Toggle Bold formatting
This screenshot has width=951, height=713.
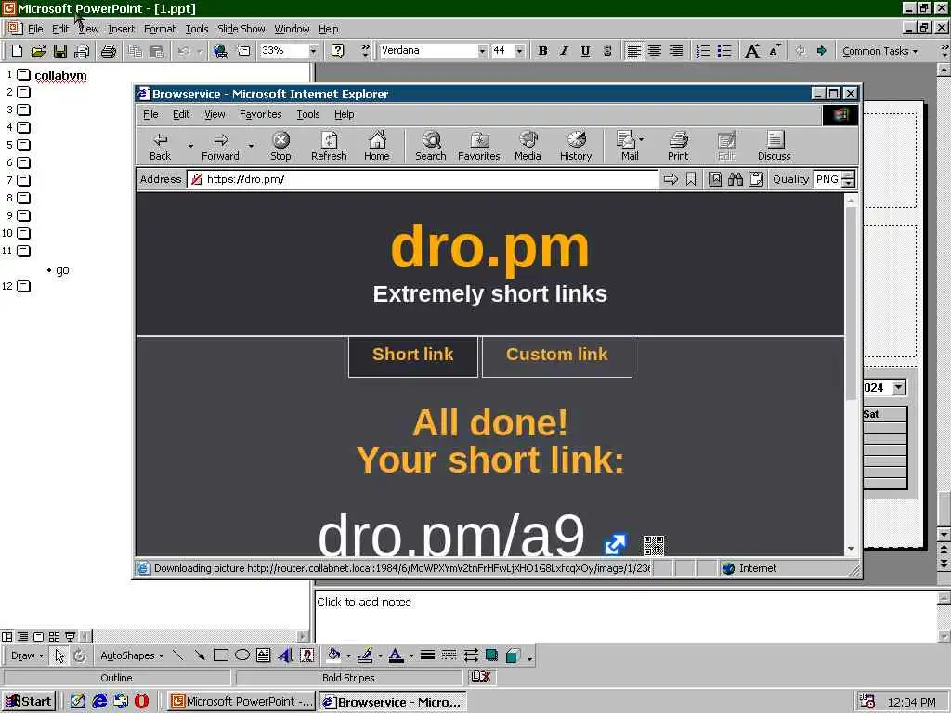tap(542, 51)
